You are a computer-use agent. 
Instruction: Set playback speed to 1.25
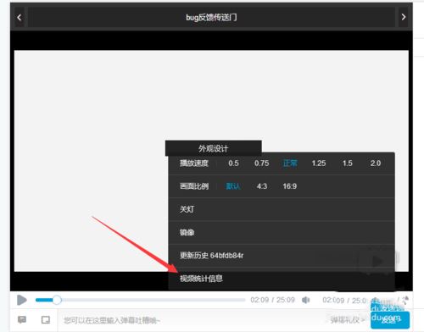[319, 163]
